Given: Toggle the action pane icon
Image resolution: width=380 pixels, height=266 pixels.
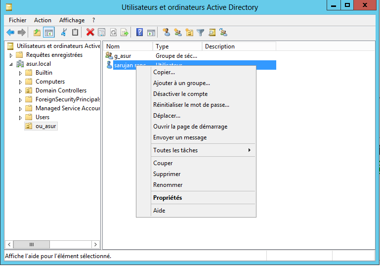Looking at the screenshot, I should [x=151, y=32].
